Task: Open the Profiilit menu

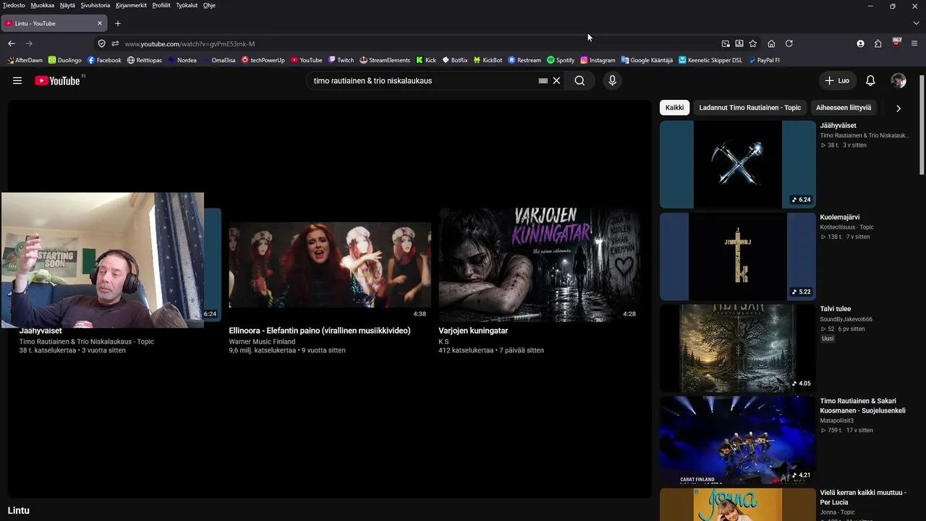Action: [161, 5]
